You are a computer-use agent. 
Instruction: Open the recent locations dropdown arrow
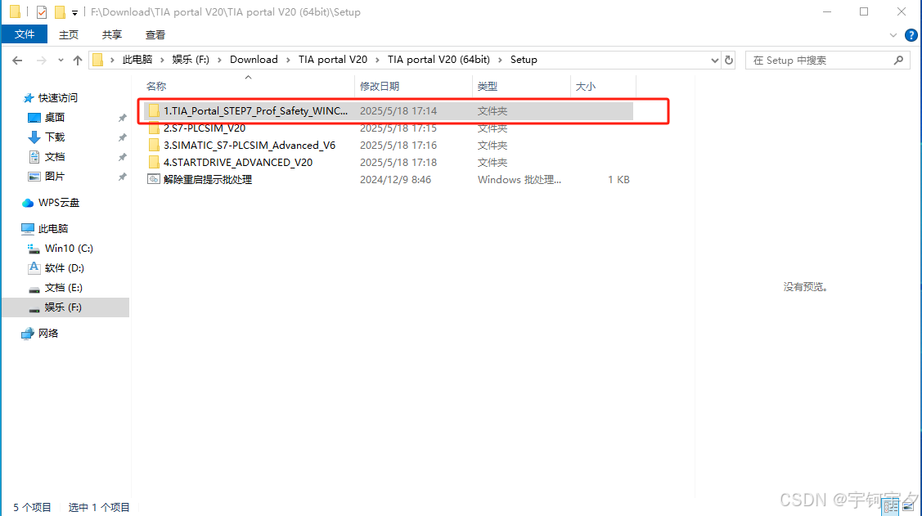point(61,60)
